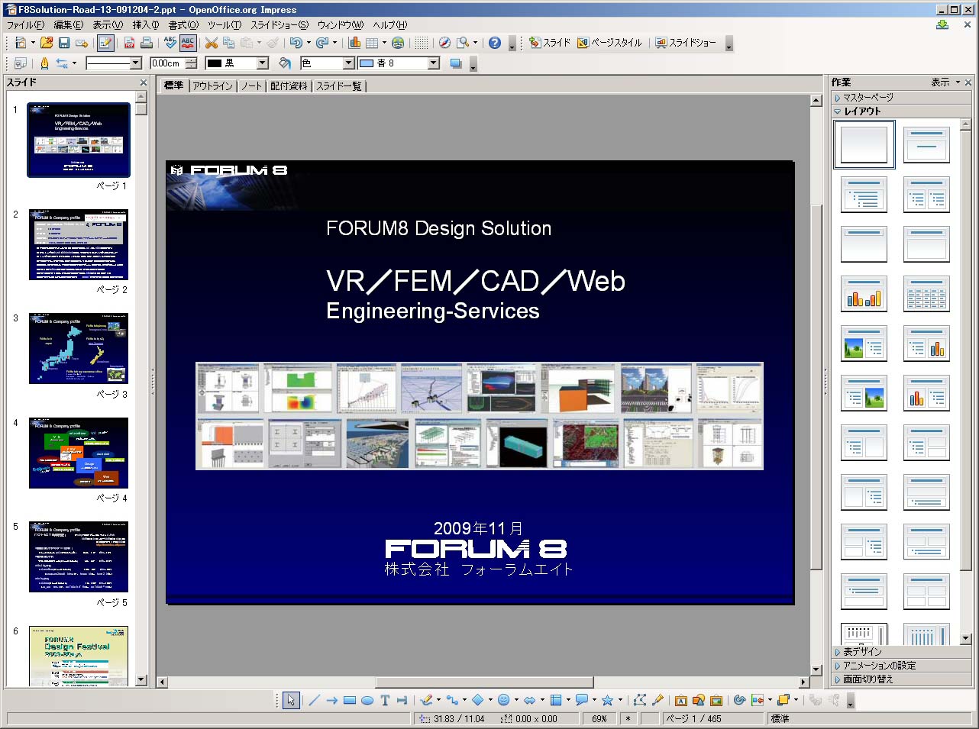This screenshot has width=979, height=729.
Task: Select slide 3 thumbnail with Japan map
Action: 79,348
